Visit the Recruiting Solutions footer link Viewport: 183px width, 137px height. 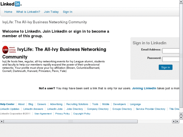click(x=77, y=104)
